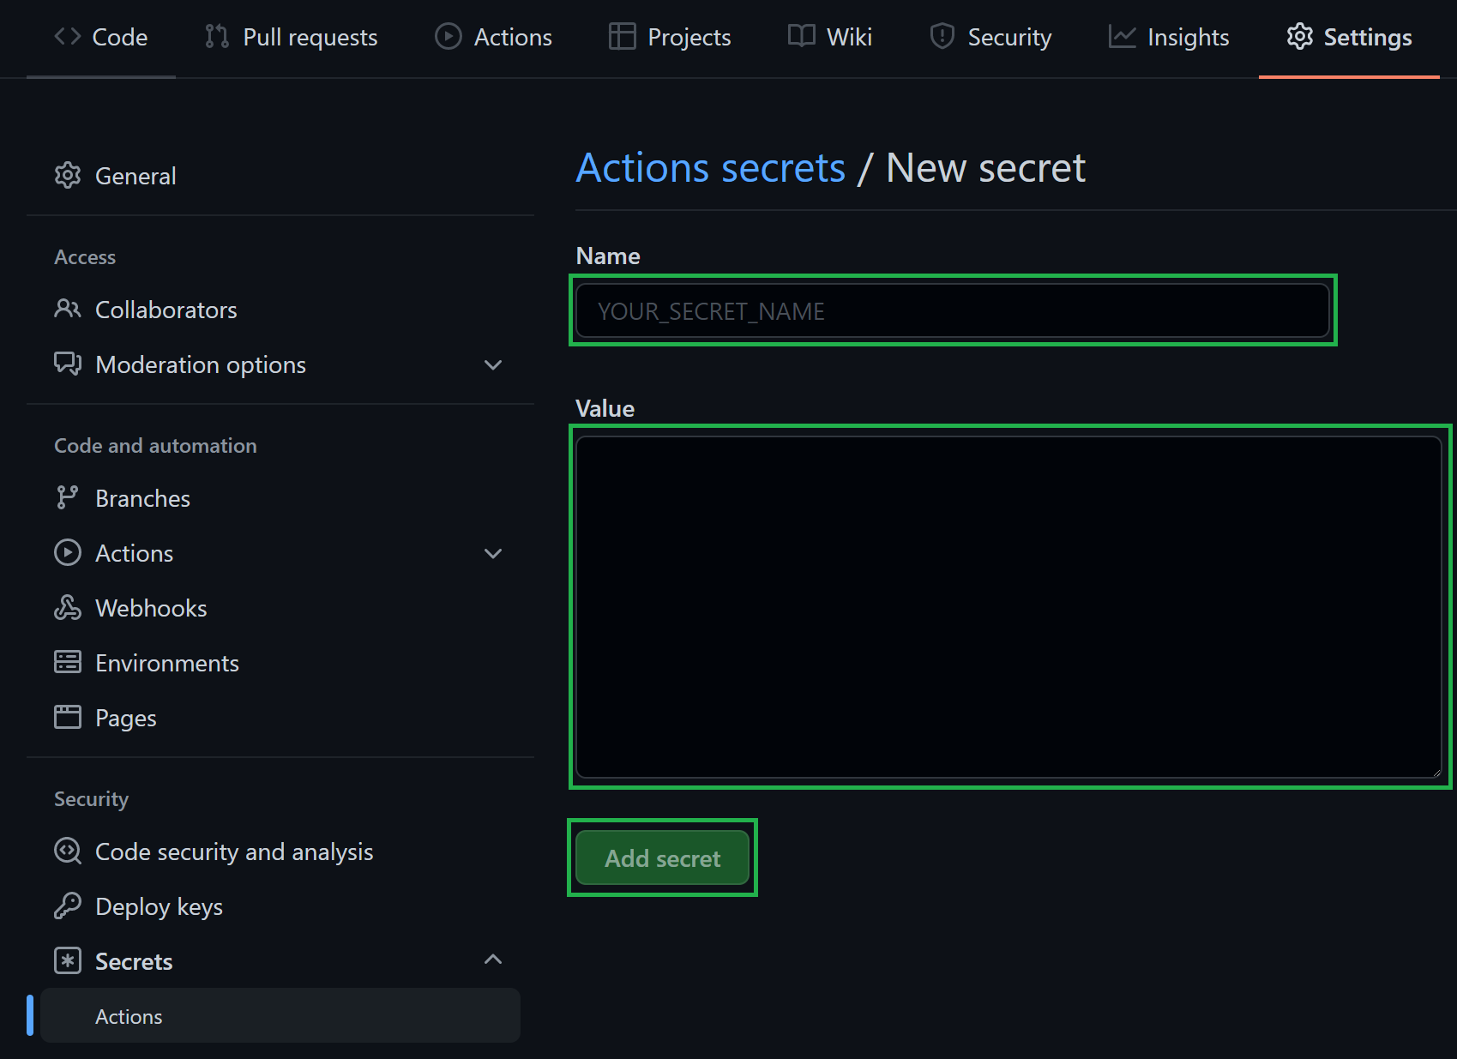Click Environments in the sidebar
The image size is (1457, 1059).
166,662
